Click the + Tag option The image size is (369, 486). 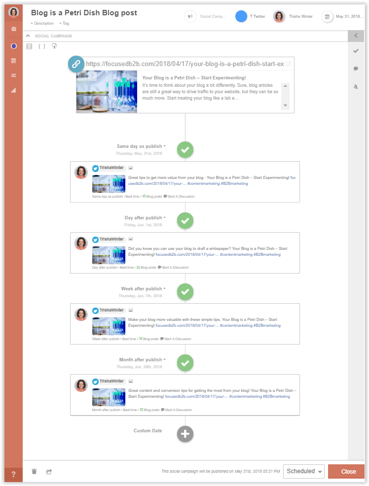coord(64,23)
